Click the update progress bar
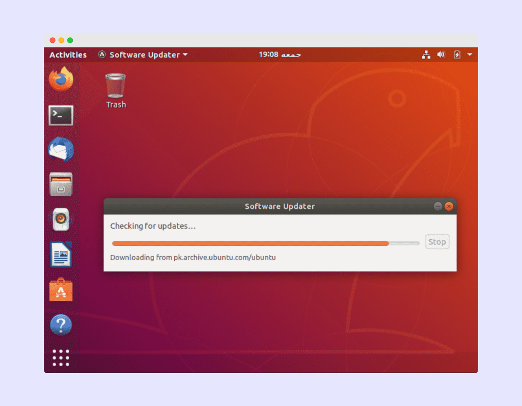The width and height of the screenshot is (522, 406). point(263,243)
